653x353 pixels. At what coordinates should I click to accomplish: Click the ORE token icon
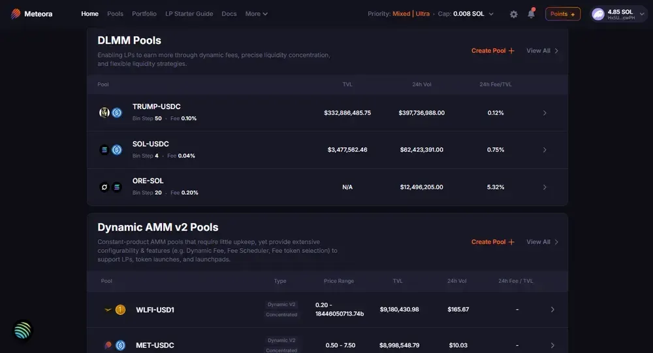click(104, 187)
